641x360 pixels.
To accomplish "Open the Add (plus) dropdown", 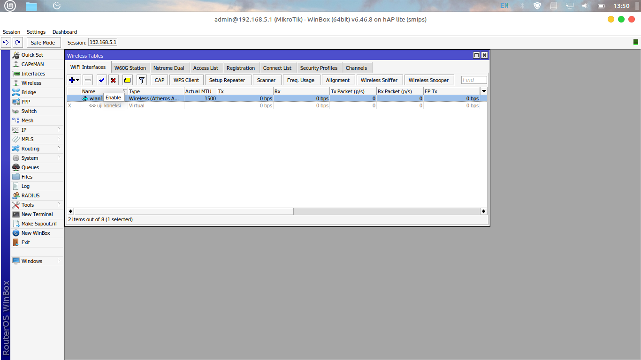I will (74, 80).
